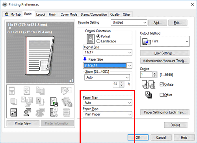Open Paper Settings for Each Tray... button
The width and height of the screenshot is (197, 143).
pos(165,112)
